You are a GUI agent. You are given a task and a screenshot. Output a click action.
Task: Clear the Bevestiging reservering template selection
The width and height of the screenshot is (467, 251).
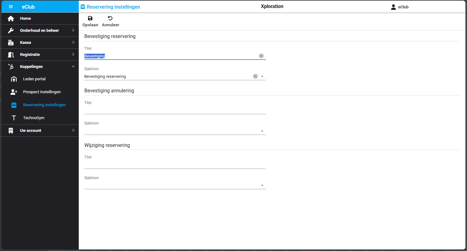[x=255, y=76]
